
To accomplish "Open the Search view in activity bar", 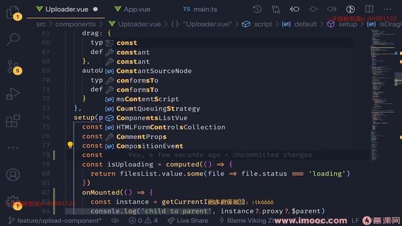I will click(13, 39).
